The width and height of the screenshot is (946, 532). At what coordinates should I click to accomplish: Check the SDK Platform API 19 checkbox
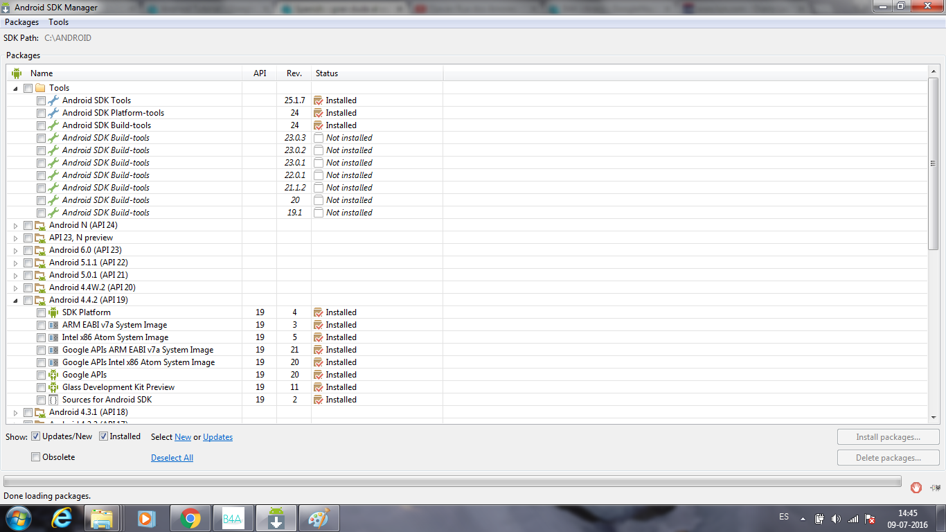42,312
